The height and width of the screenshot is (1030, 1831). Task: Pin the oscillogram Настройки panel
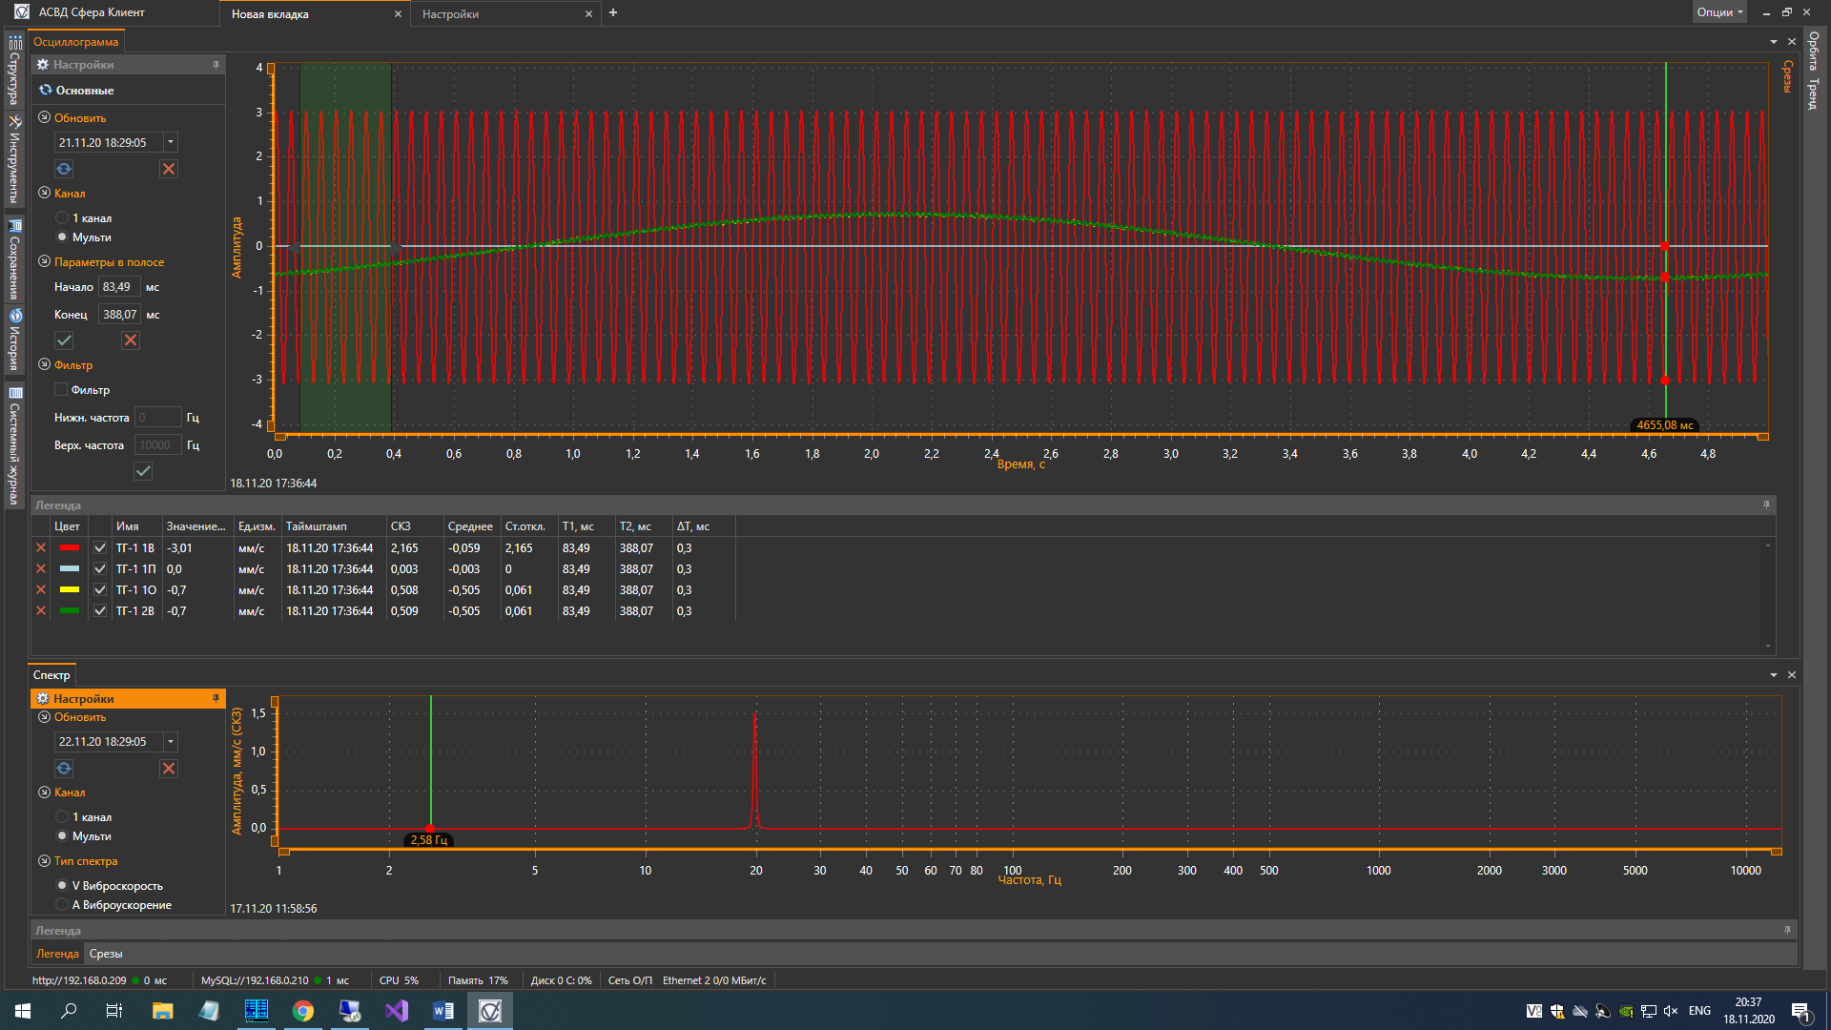pos(216,65)
